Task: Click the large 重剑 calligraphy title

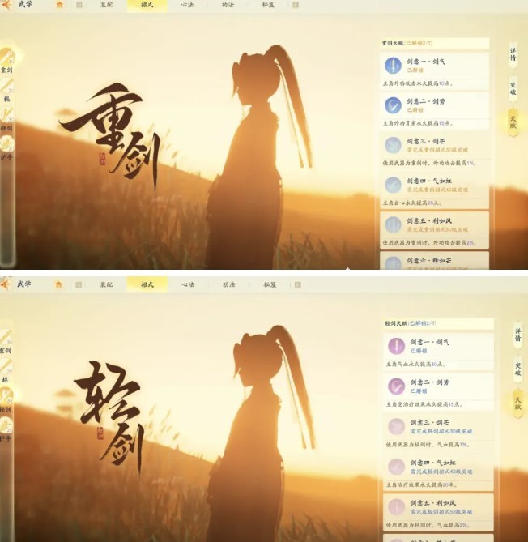Action: [110, 139]
